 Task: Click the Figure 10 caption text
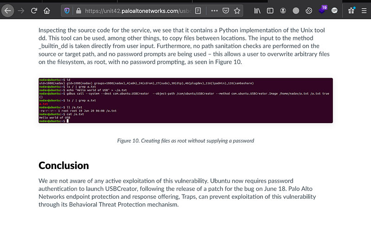186,141
